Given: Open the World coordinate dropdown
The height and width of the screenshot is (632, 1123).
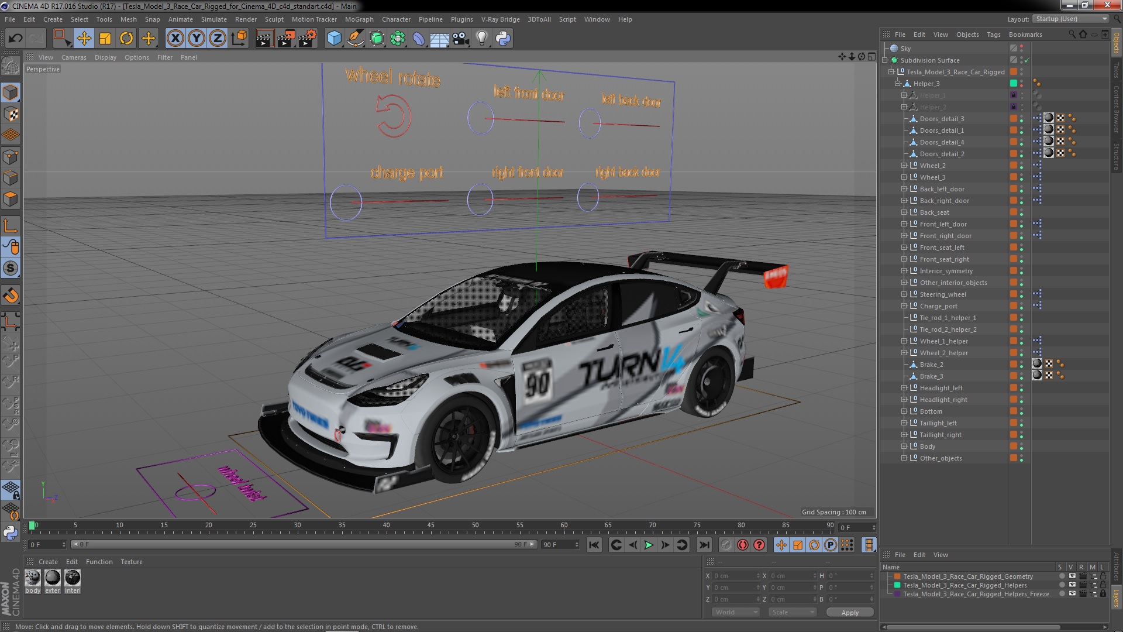Looking at the screenshot, I should pos(735,612).
